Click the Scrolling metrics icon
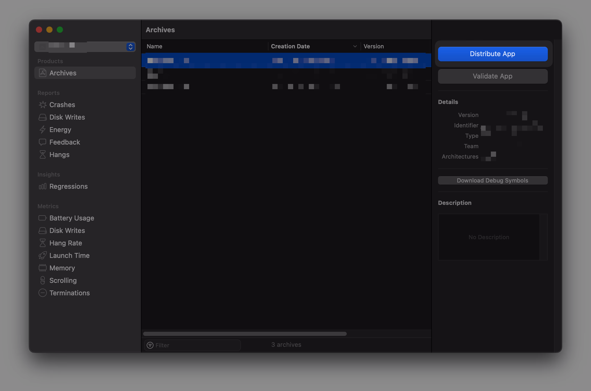The image size is (591, 391). point(42,280)
